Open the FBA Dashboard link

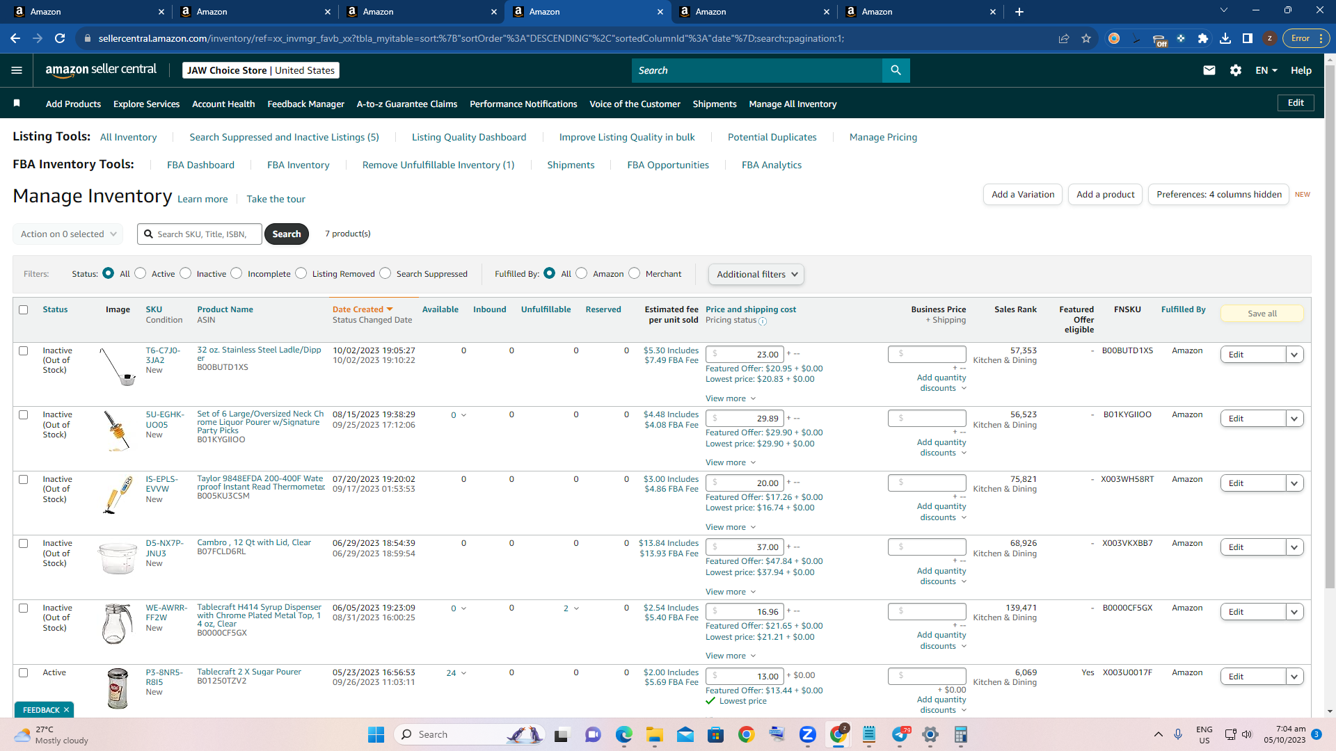coord(200,165)
